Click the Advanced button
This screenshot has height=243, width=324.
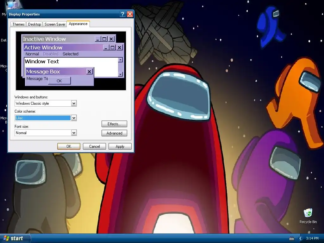point(114,133)
